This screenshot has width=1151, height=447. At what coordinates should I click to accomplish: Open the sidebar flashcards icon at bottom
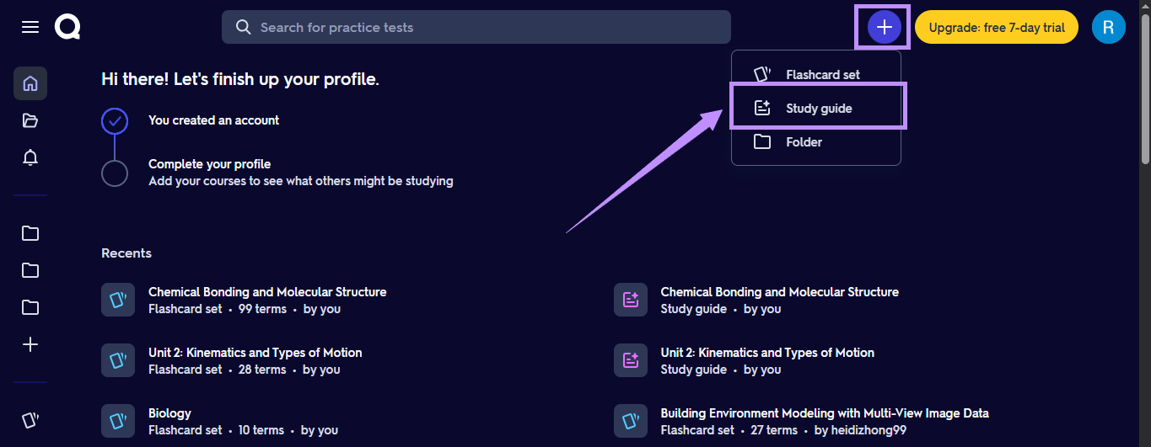tap(30, 419)
